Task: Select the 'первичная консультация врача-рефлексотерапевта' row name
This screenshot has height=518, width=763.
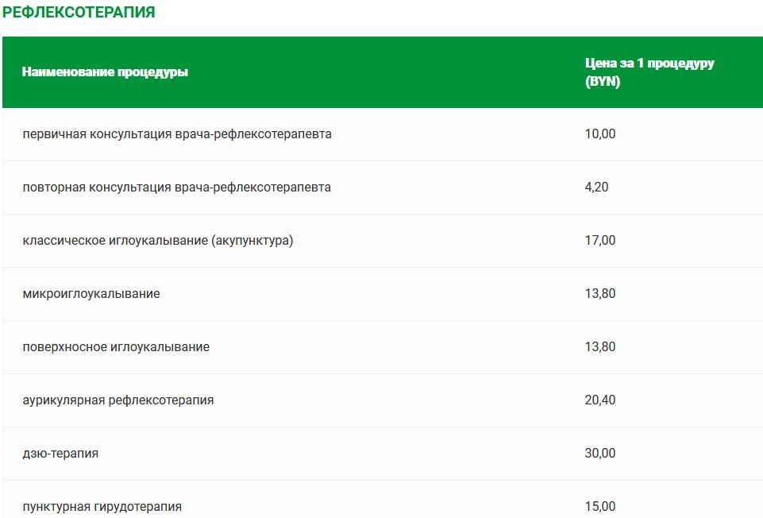Action: pos(177,134)
